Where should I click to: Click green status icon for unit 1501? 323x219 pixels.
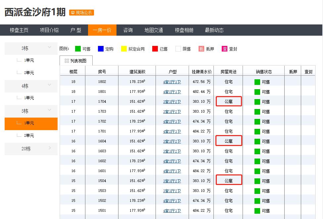click(x=257, y=211)
